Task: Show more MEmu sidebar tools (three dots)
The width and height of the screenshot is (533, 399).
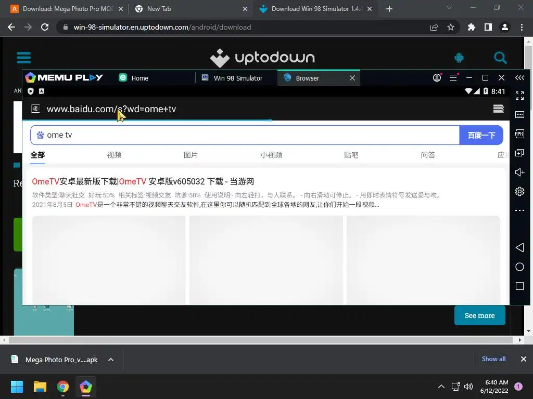Action: coord(519,210)
